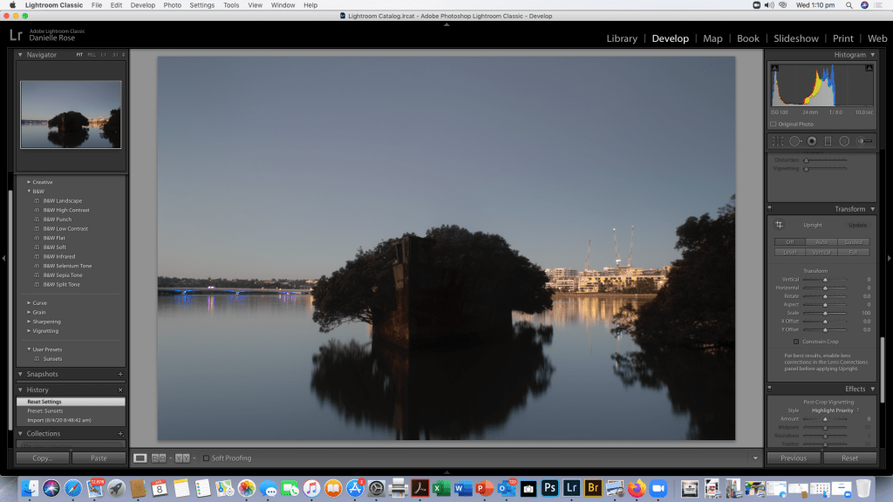Viewport: 893px width, 502px height.
Task: Select the Crop Overlay tool
Action: point(777,141)
